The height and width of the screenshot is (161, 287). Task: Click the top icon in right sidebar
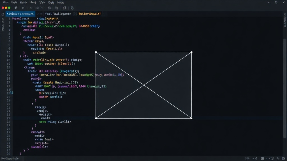[x=285, y=14]
